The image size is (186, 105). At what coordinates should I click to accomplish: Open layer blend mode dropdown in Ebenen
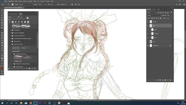[x=154, y=15]
